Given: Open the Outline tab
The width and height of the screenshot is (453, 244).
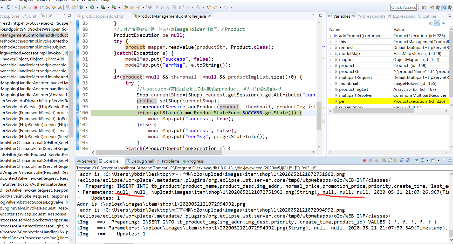Looking at the screenshot, I should tap(427, 16).
